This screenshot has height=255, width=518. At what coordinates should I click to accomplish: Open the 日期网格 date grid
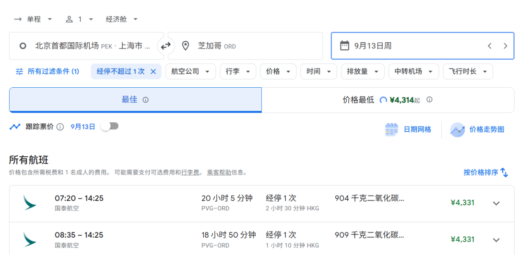(x=408, y=129)
